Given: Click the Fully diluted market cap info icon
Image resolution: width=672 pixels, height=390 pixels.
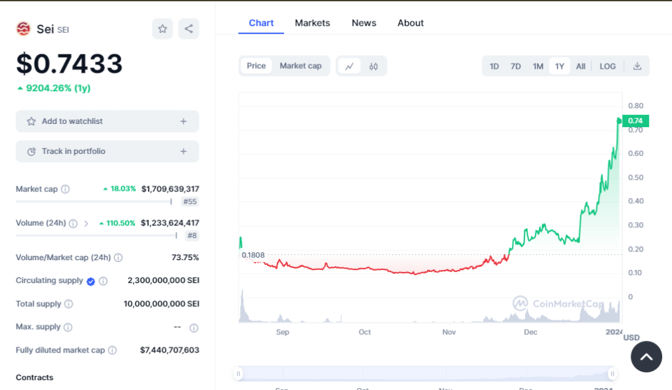Looking at the screenshot, I should pos(112,350).
